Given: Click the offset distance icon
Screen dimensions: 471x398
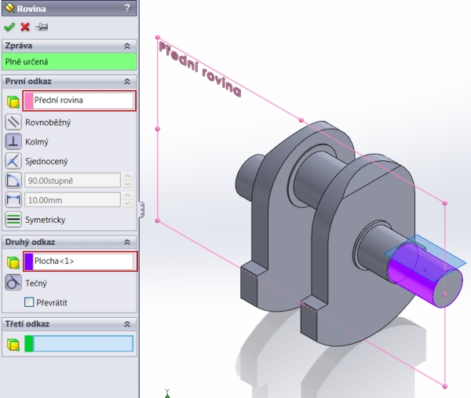Looking at the screenshot, I should click(x=13, y=199).
